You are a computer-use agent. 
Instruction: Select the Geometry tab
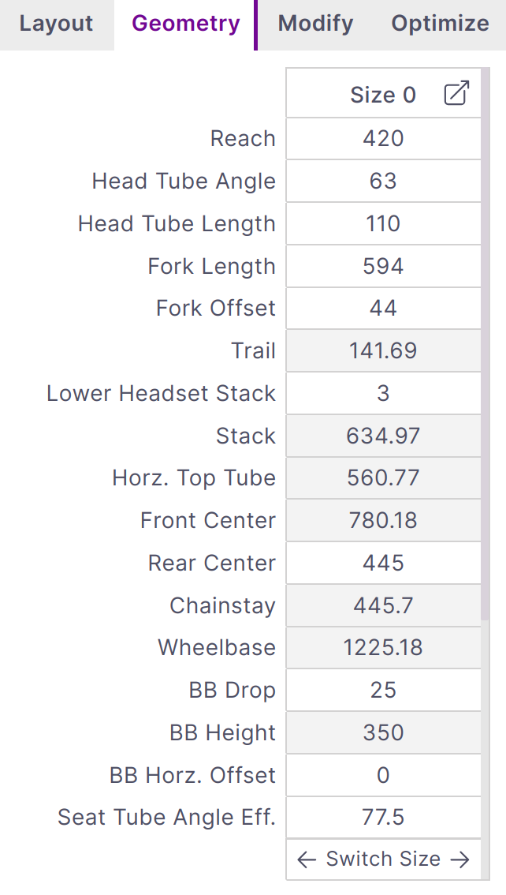(x=185, y=24)
